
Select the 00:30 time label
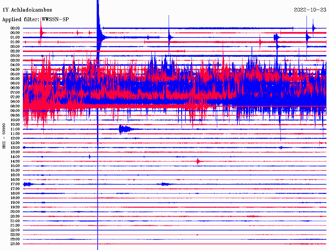[x=15, y=33]
